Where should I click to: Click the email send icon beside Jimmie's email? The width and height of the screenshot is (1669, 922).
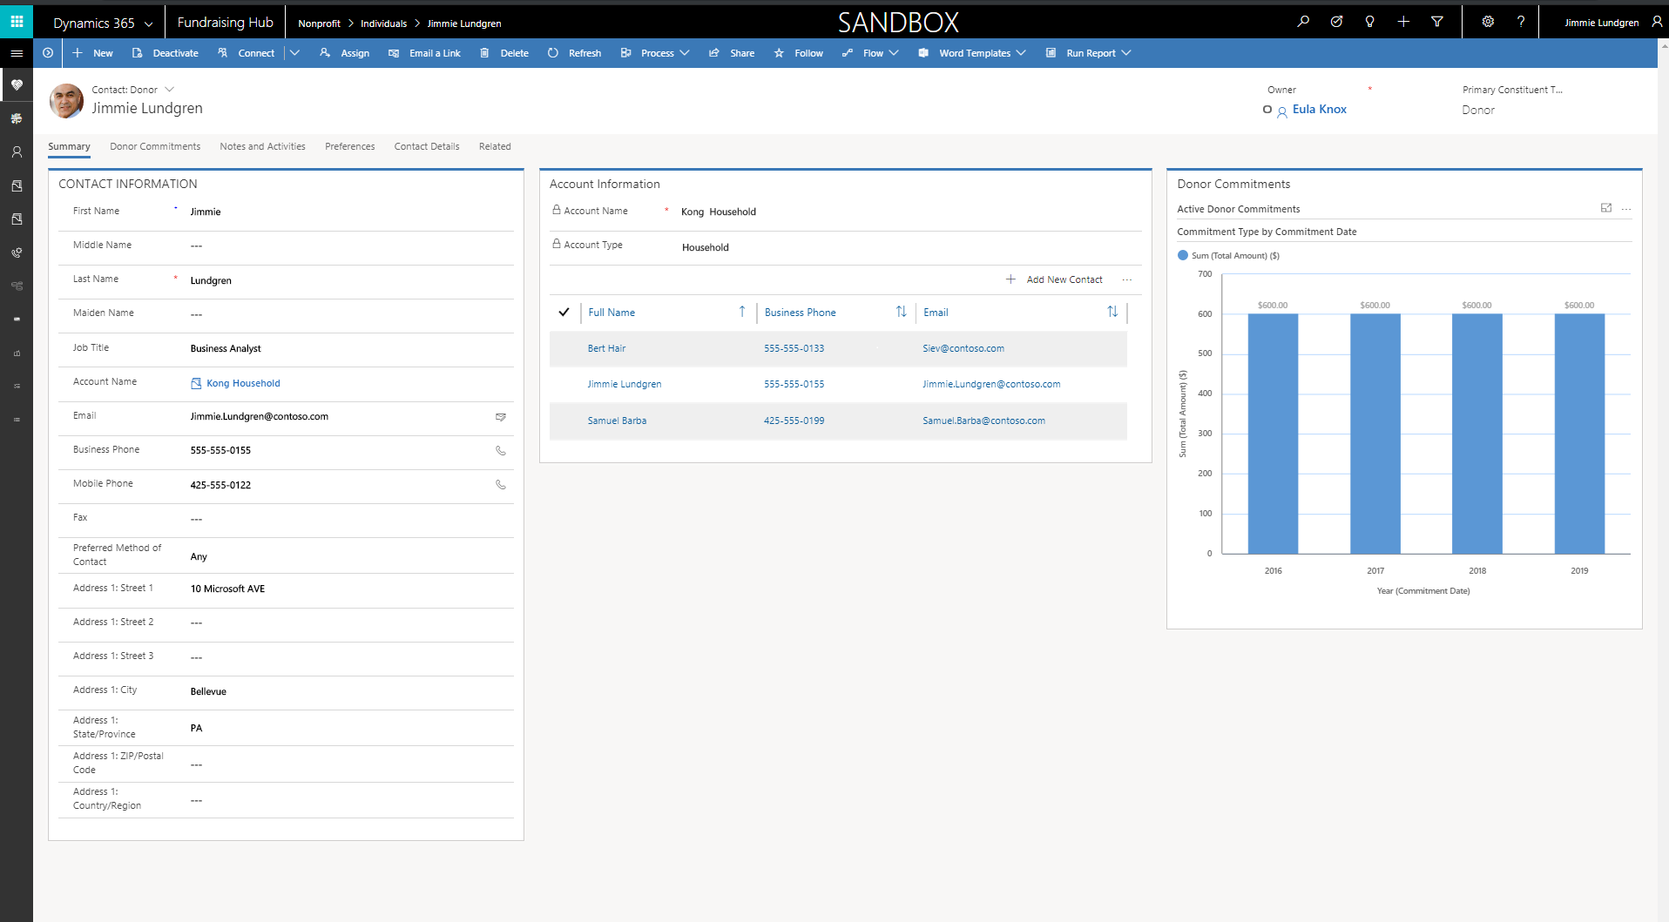tap(501, 417)
